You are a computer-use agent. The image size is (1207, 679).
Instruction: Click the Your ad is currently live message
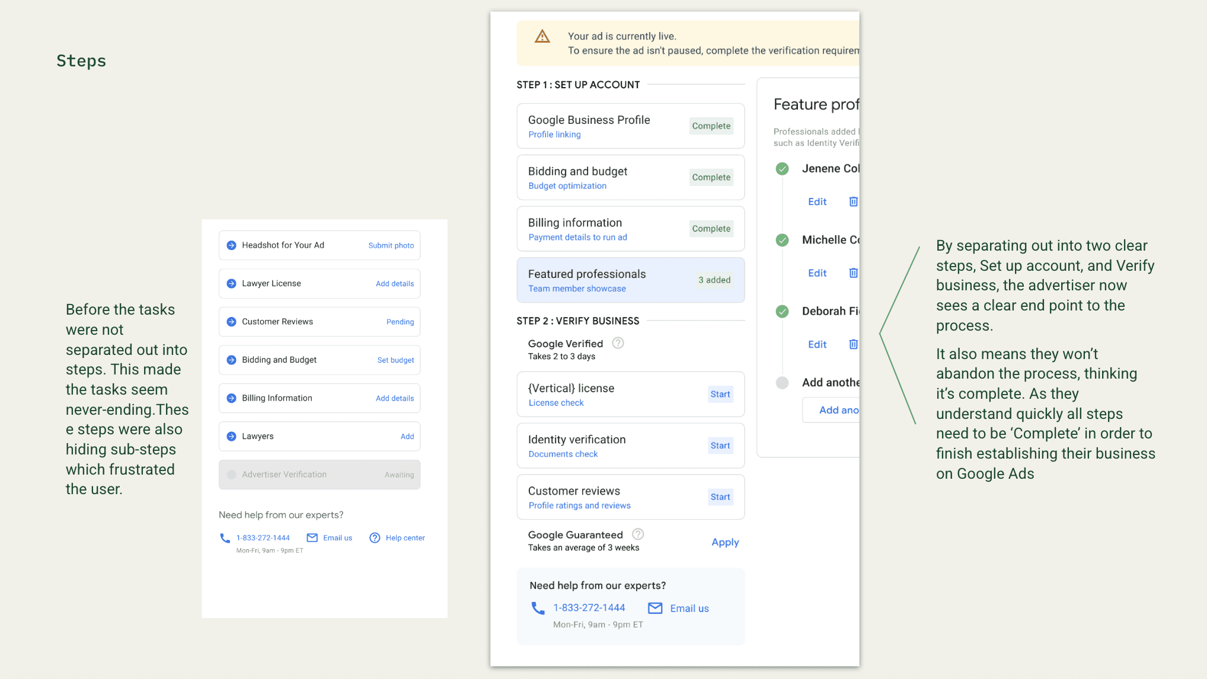pos(622,36)
